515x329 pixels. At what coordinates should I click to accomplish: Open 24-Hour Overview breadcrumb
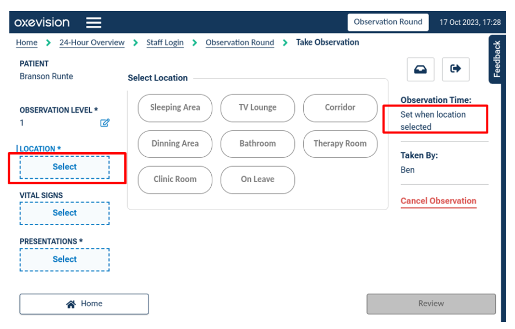tap(92, 42)
